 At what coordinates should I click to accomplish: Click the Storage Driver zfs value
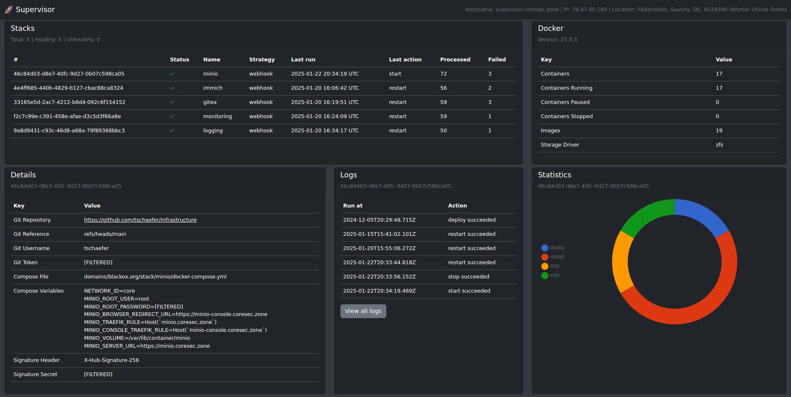719,145
